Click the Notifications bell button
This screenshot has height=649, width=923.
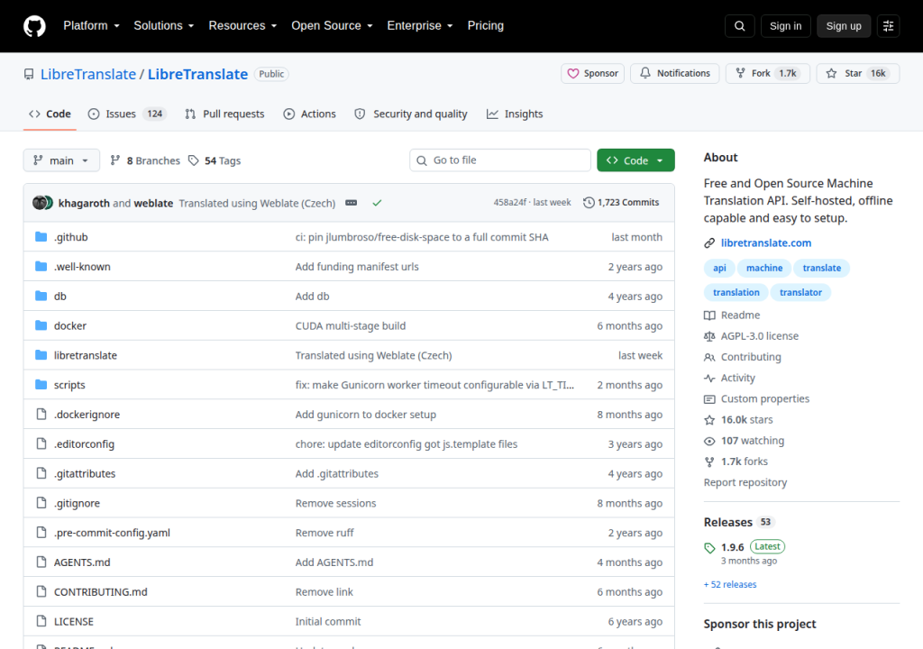click(674, 74)
